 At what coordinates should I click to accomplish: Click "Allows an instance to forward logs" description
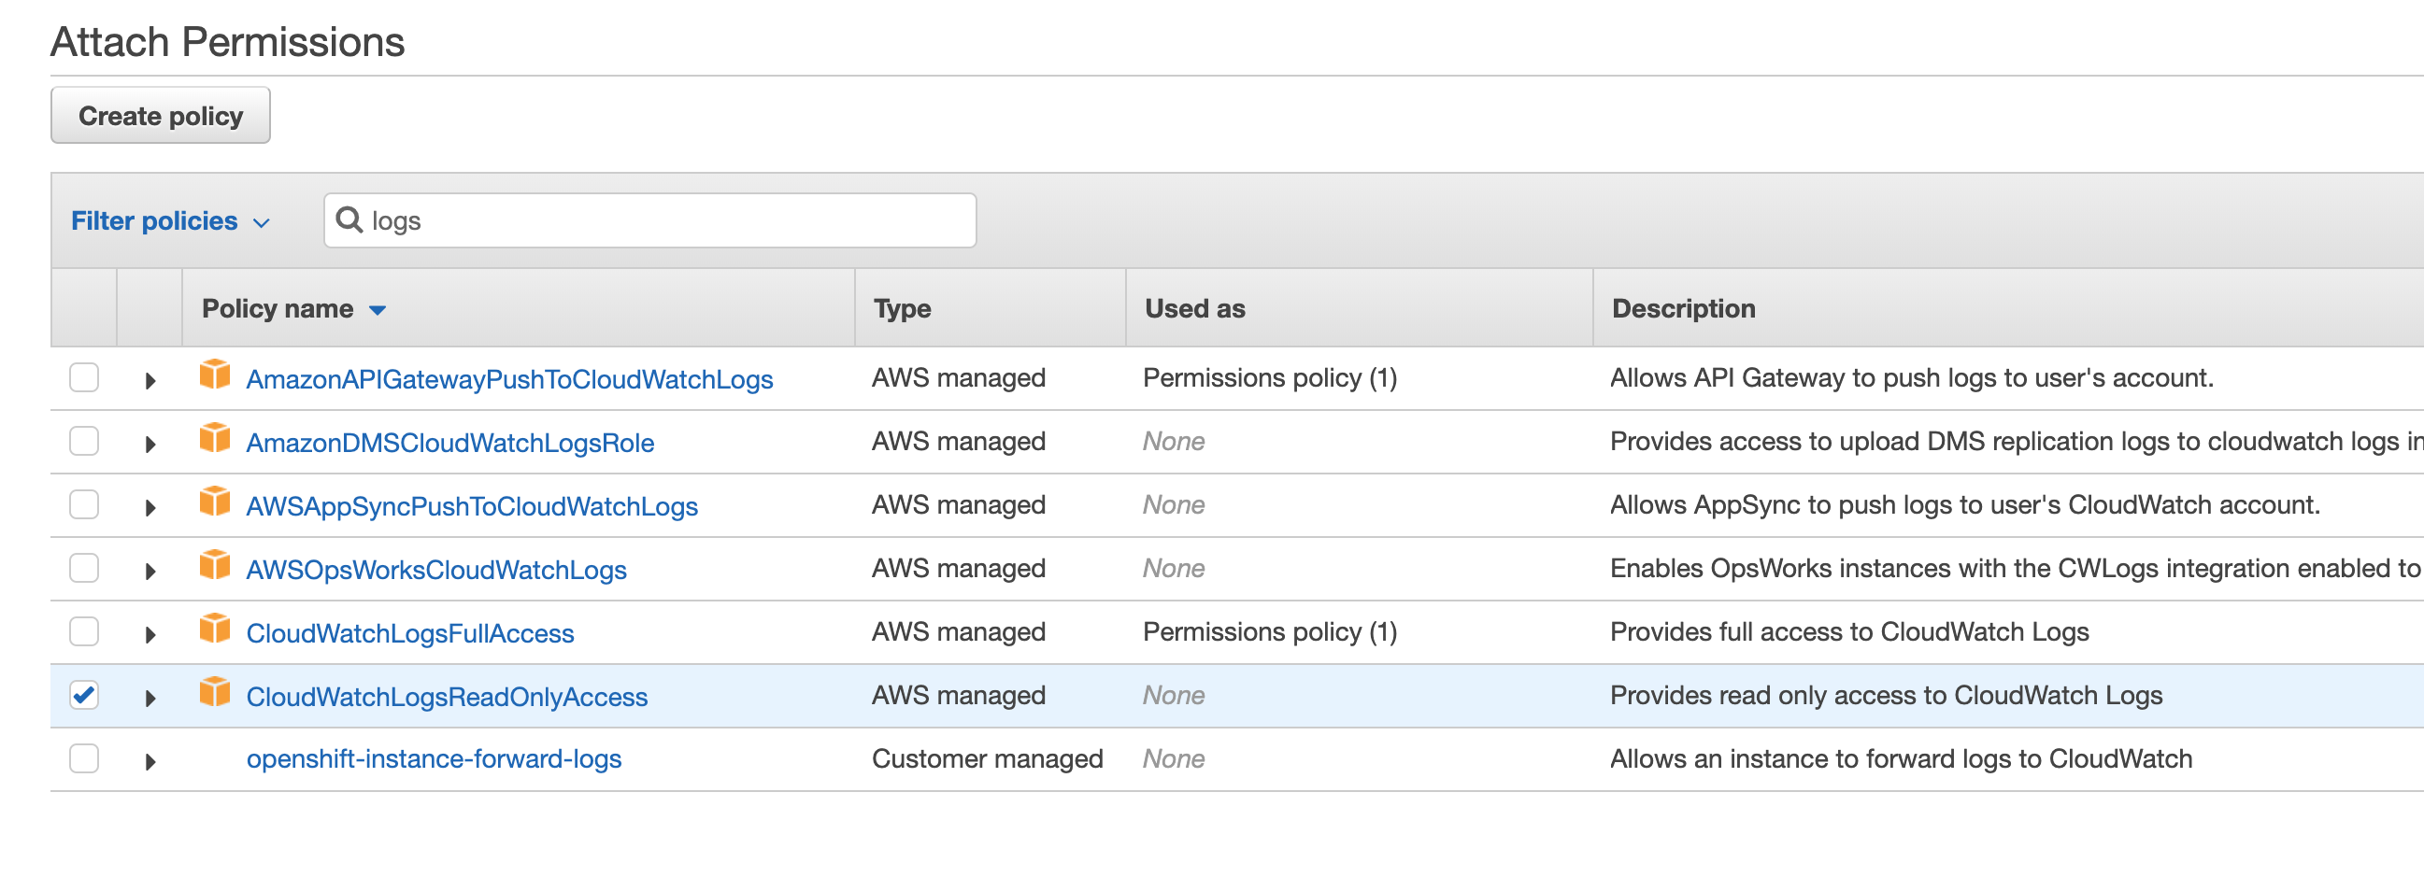[x=1901, y=758]
